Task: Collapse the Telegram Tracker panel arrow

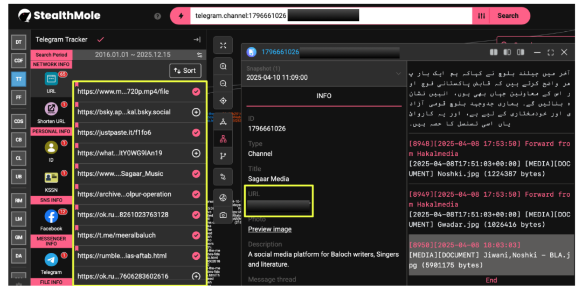Action: [x=197, y=40]
